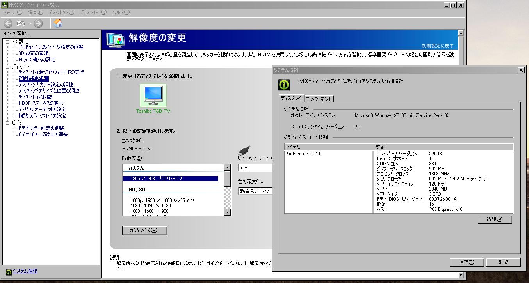Select the GeForce GT 640 item row
Viewport: 529px width, 283px height.
(303, 154)
